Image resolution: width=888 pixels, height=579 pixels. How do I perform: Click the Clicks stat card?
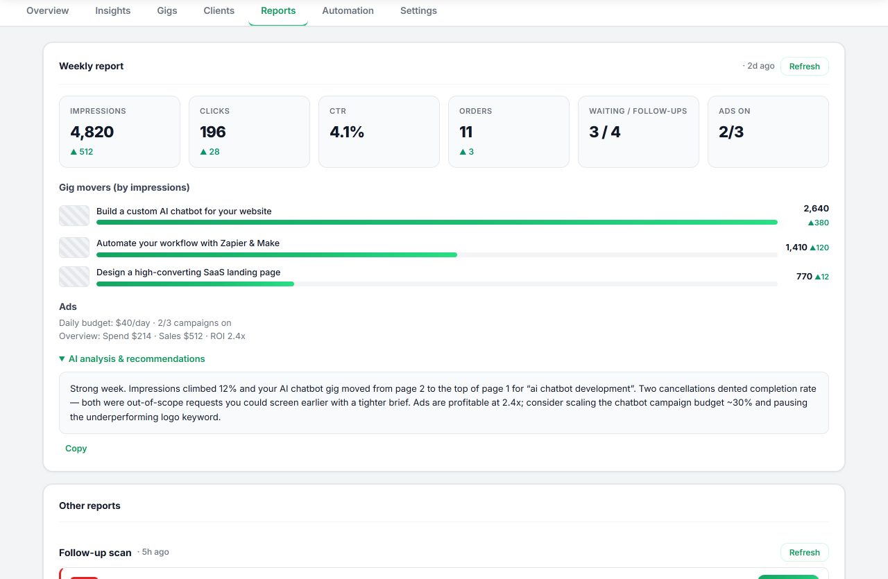click(249, 132)
